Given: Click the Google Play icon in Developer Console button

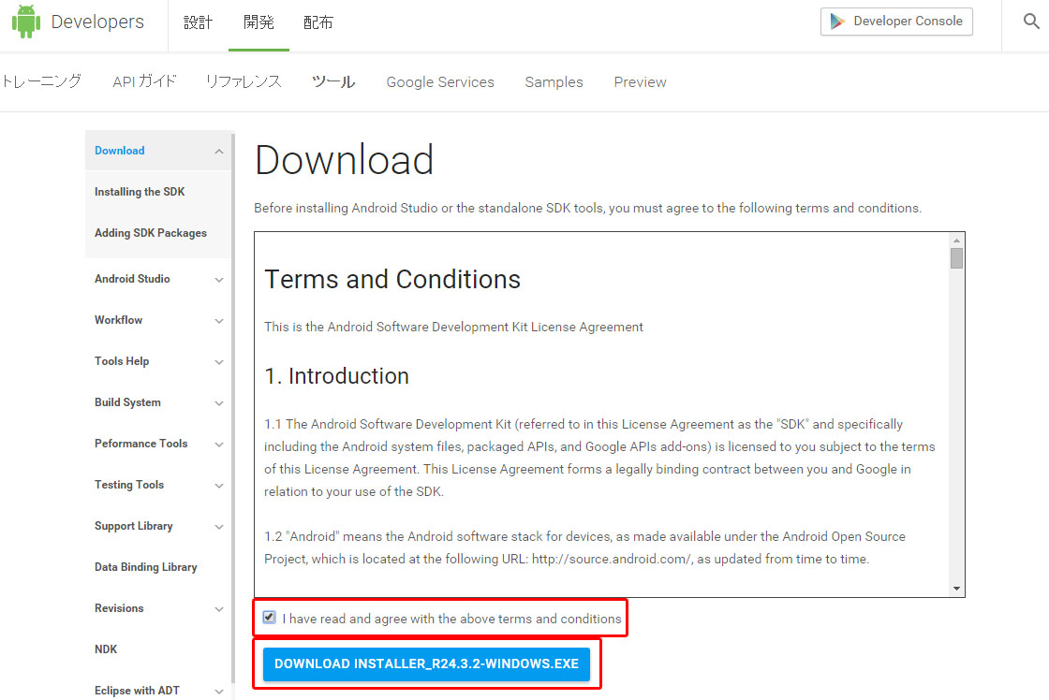Looking at the screenshot, I should tap(837, 22).
